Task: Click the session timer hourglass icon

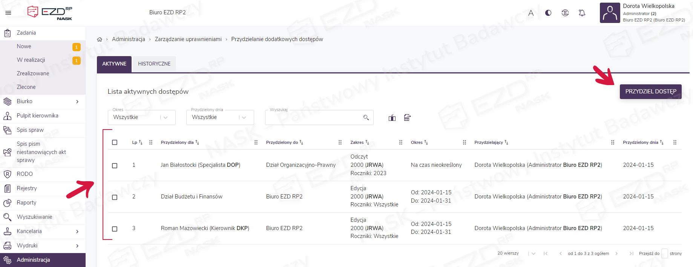Action: pos(565,13)
